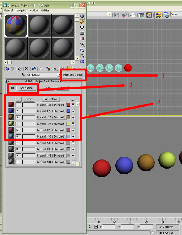
Task: Open the Schematic View icon
Action: coord(149,15)
